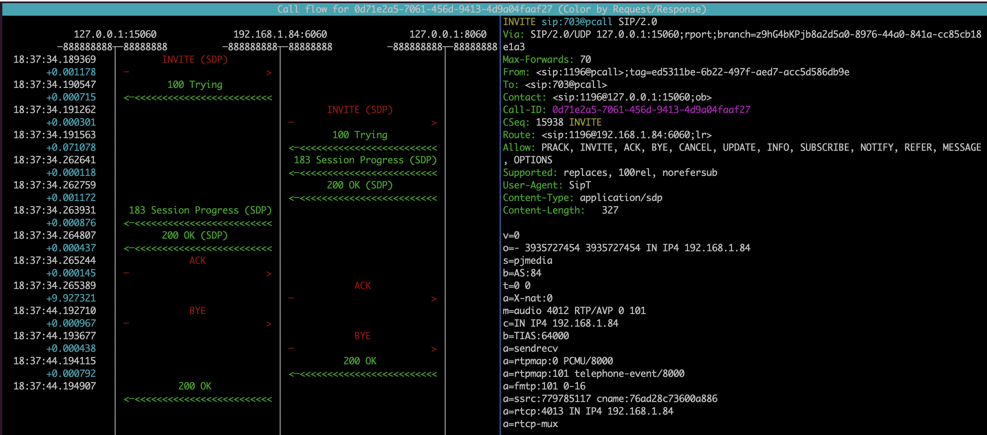Select the final 200 OK response

click(195, 386)
